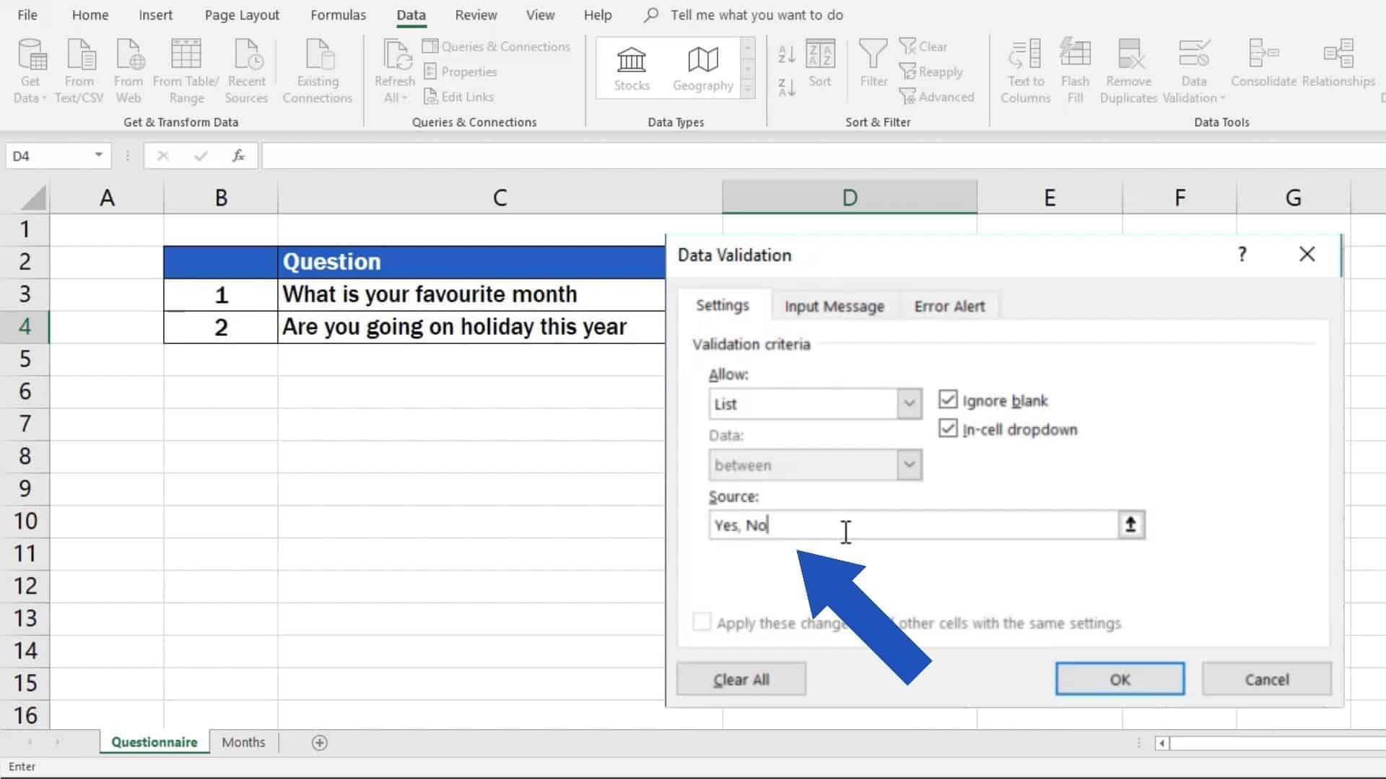Uncheck the In-cell dropdown option
The height and width of the screenshot is (779, 1386).
(948, 429)
